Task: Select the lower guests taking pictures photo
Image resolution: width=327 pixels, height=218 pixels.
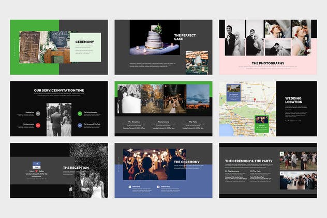Action: pos(298,180)
